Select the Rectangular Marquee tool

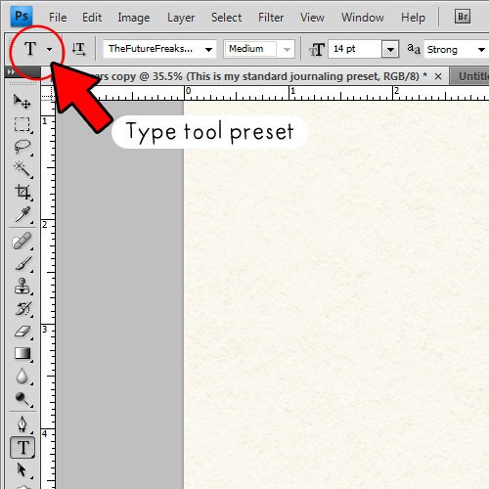(x=22, y=124)
